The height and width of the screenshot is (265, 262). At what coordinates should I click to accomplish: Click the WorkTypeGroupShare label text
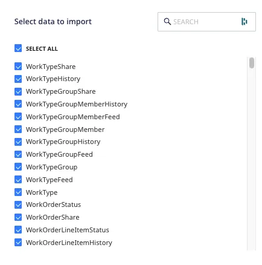(61, 92)
